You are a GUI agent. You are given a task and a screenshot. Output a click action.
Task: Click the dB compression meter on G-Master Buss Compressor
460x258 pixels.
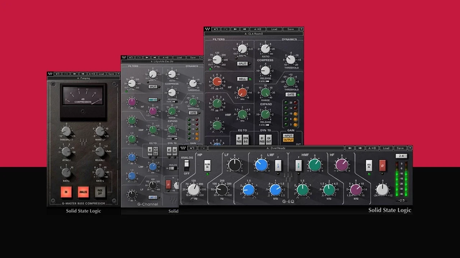(x=83, y=96)
